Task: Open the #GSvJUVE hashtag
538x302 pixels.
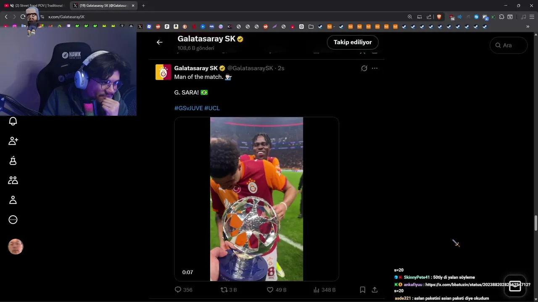Action: pos(188,108)
